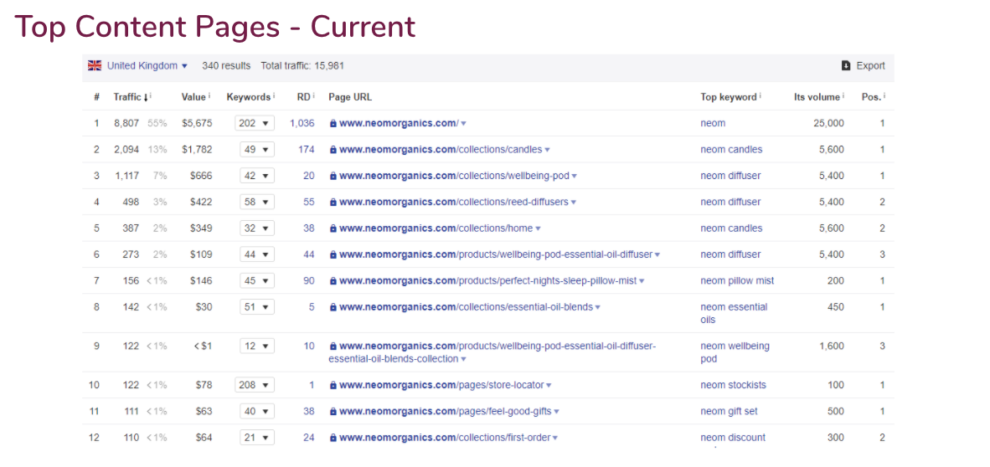Sort by the Its volume column header

(x=817, y=97)
